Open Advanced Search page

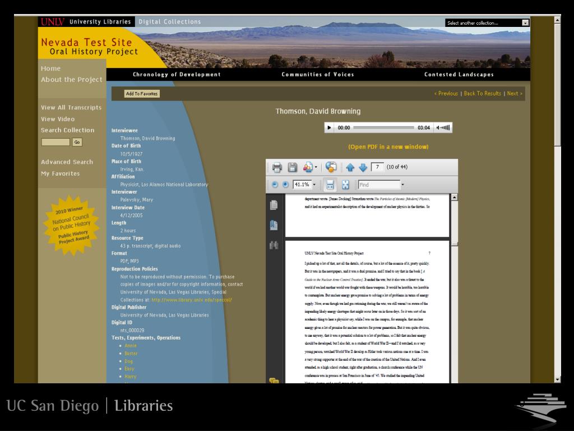tap(67, 162)
